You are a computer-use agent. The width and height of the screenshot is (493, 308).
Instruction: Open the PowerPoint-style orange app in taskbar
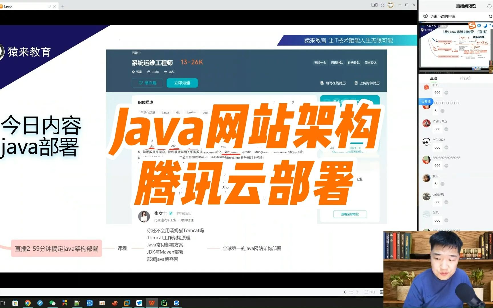pos(102,303)
